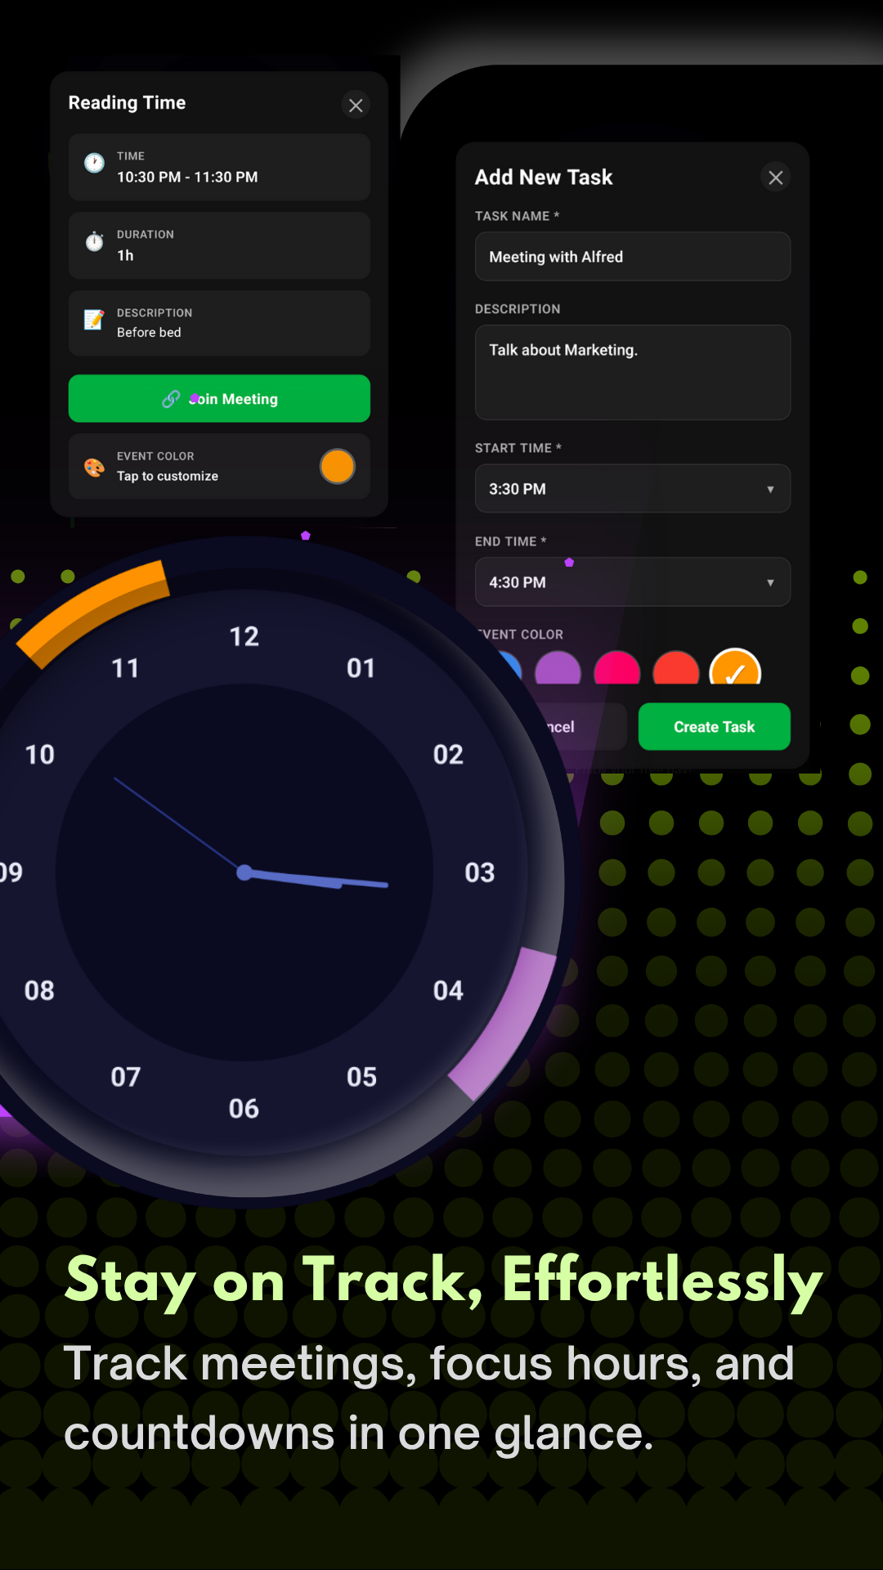
Task: Click the Reading Time title
Action: (x=127, y=103)
